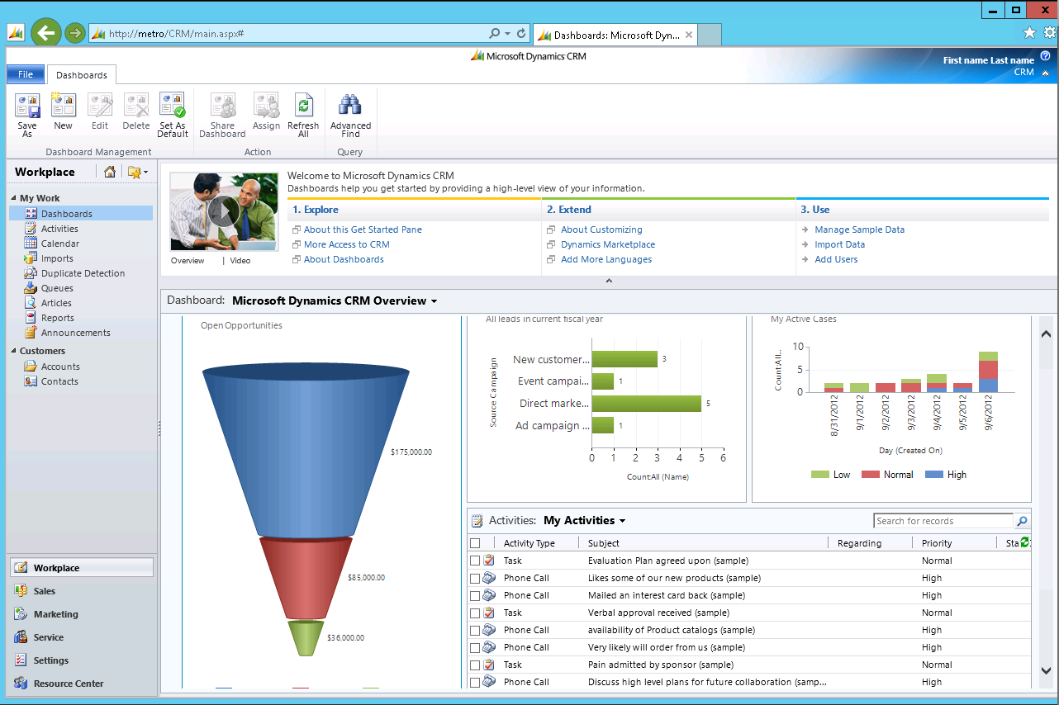This screenshot has height=705, width=1059.
Task: Click the browser forward arrow button
Action: click(x=75, y=33)
